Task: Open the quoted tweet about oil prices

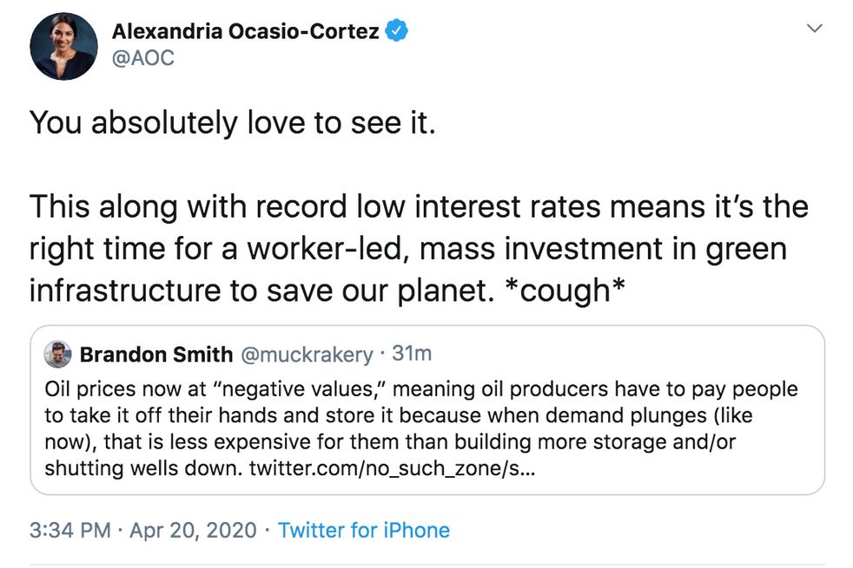Action: (427, 410)
